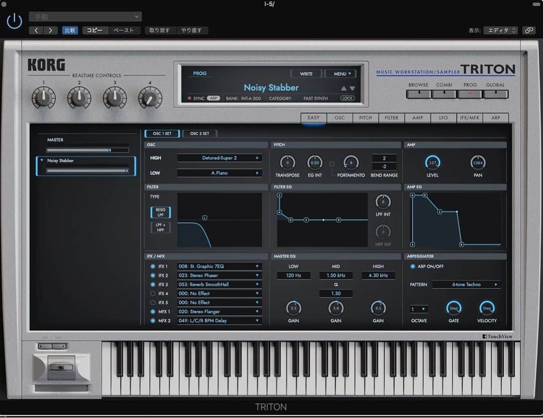This screenshot has height=418, width=543.
Task: Click the Low 120 Hz frequency field
Action: coord(294,275)
